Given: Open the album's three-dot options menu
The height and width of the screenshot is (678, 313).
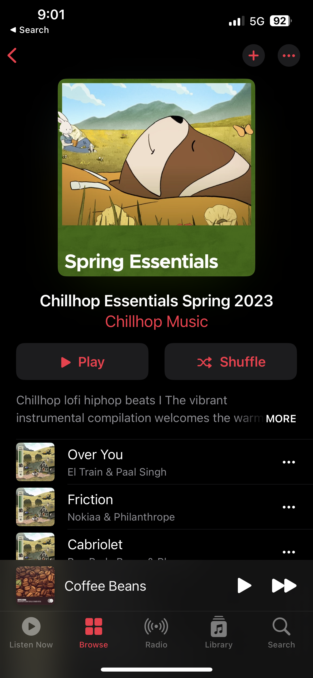Looking at the screenshot, I should coord(289,55).
